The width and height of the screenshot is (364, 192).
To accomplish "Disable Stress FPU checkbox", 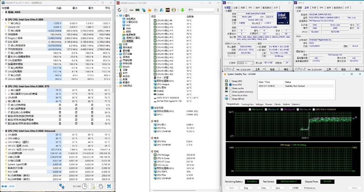I will pyautogui.click(x=231, y=85).
